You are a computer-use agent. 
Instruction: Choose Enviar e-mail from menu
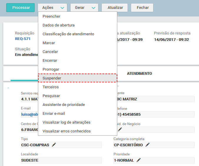53,114
